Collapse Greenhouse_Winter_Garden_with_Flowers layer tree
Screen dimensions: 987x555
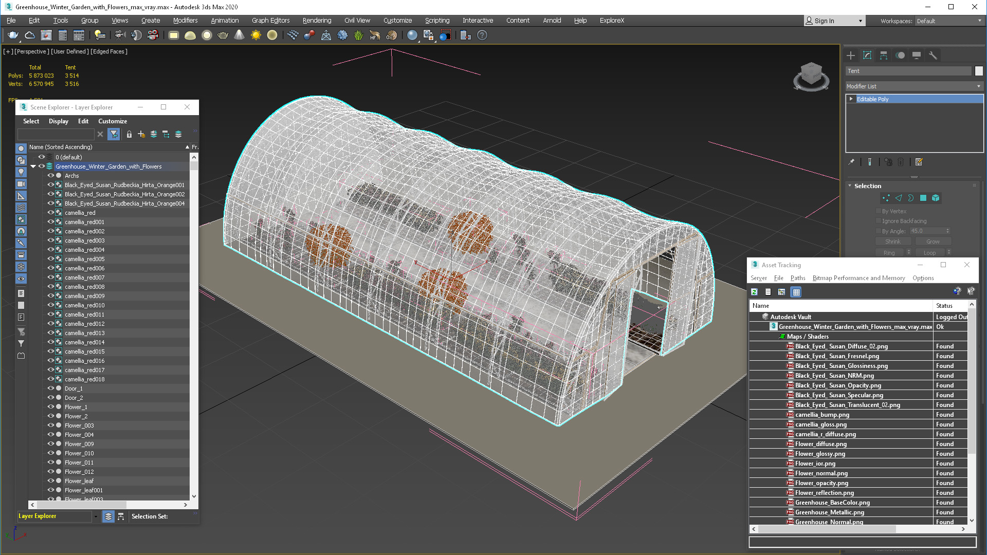[x=33, y=166]
